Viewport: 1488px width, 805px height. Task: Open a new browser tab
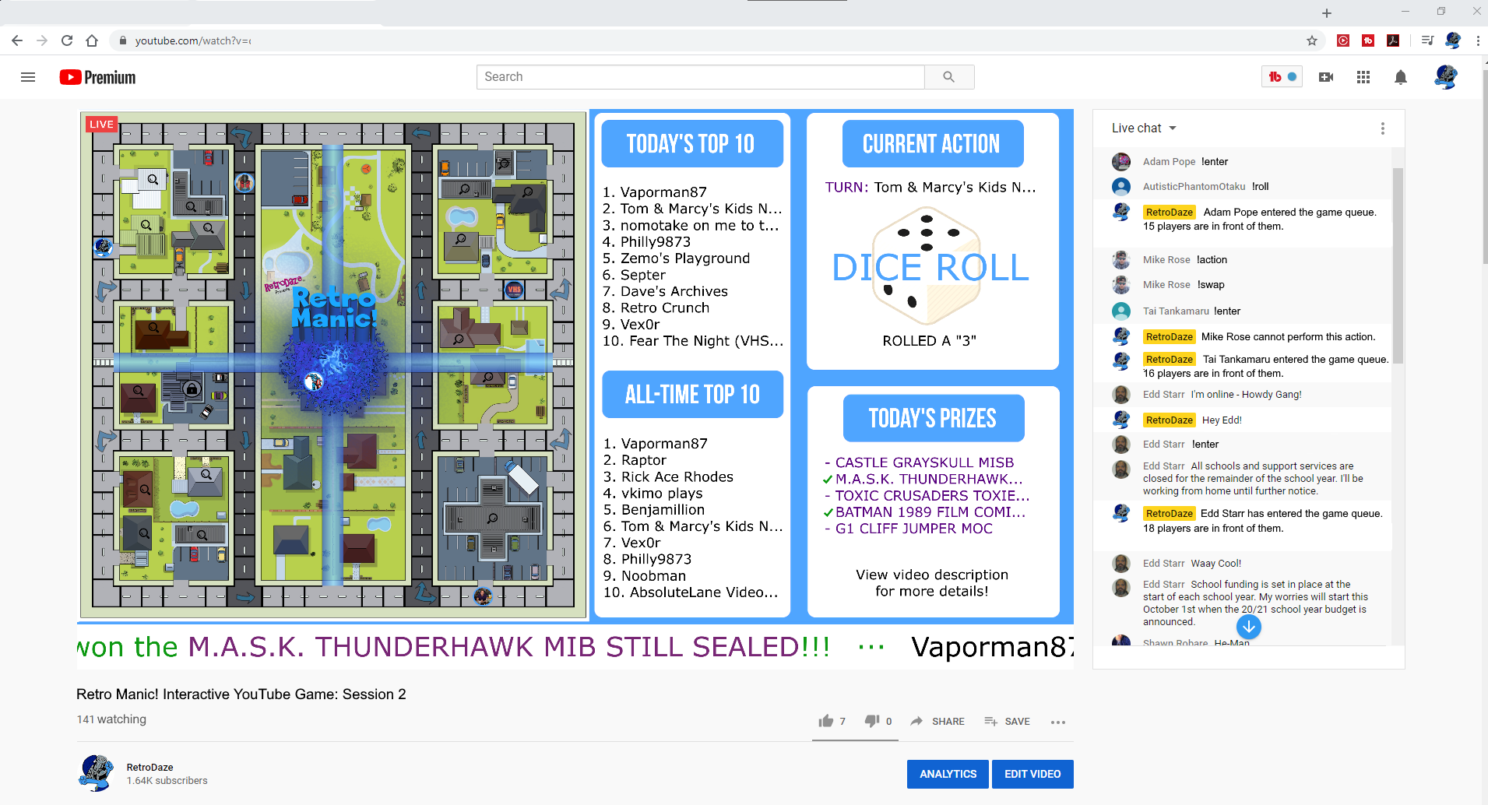click(x=1327, y=13)
